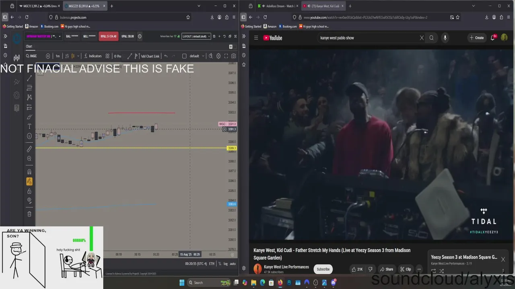
Task: Toggle lock all drawings padlock
Action: click(29, 191)
